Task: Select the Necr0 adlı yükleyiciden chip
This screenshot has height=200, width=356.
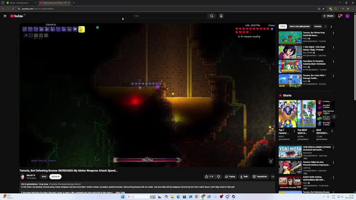Action: point(300,27)
